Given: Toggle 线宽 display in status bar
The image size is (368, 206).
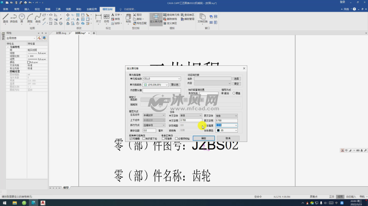Looking at the screenshot, I should point(340,197).
